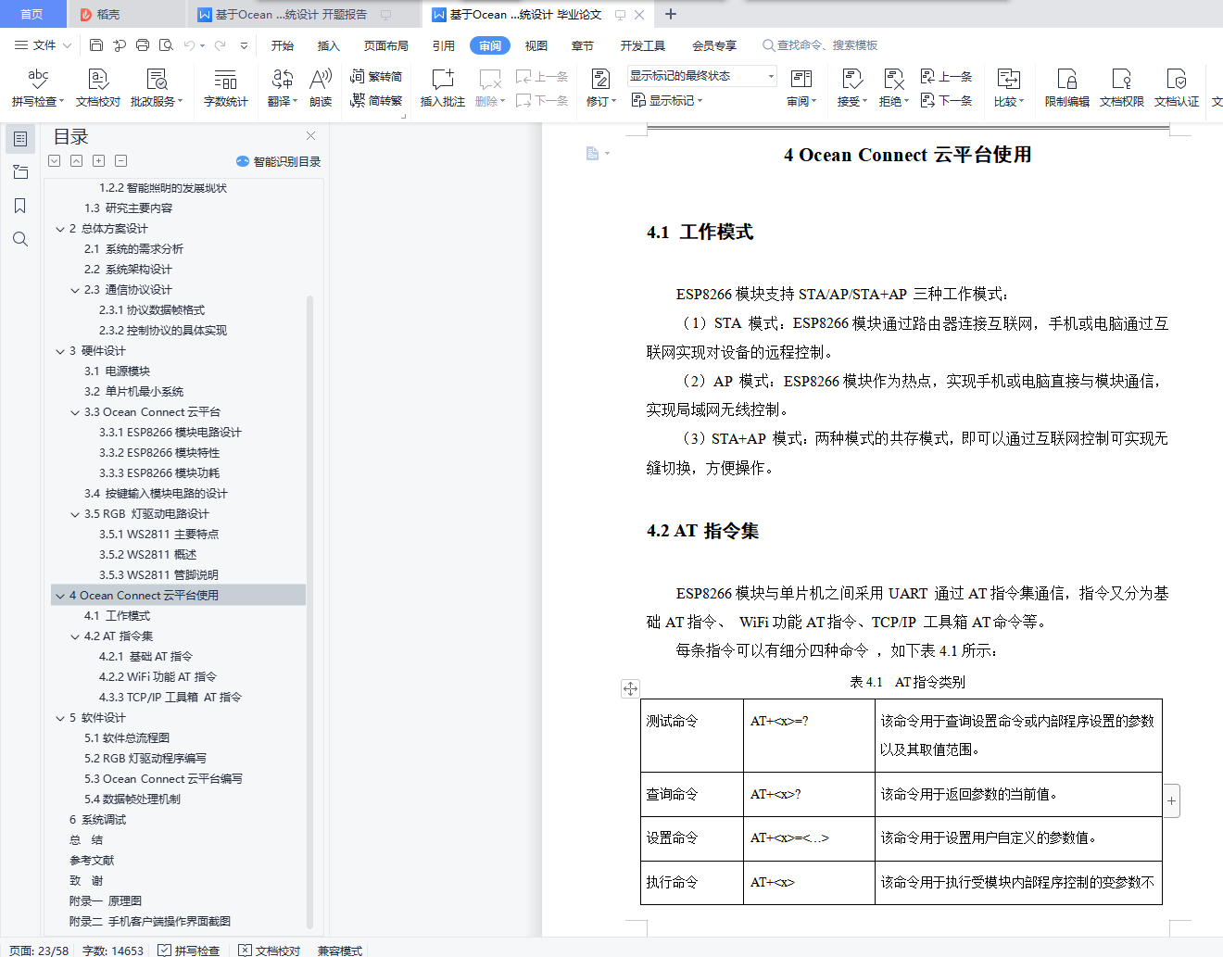Collapse the '3.5 RGB 灯驱动电路设计' node

75,514
